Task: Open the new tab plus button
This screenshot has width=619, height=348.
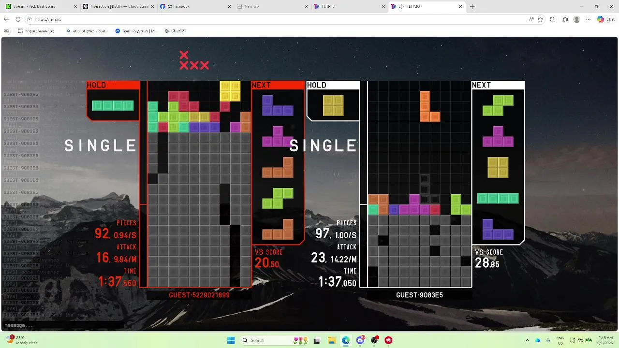Action: [x=472, y=6]
